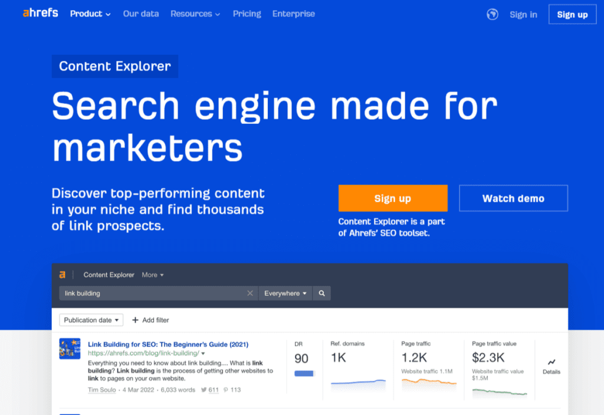Open the language globe icon
Image resolution: width=604 pixels, height=415 pixels.
point(492,14)
